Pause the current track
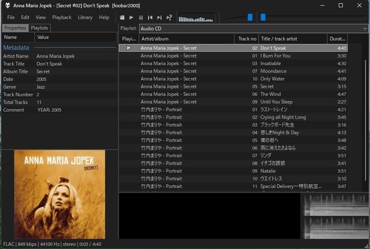This screenshot has width=370, height=249. 141,17
